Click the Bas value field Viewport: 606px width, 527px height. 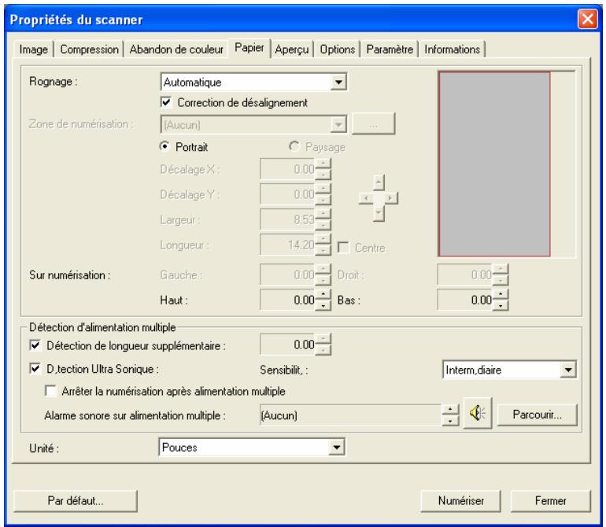tap(465, 300)
